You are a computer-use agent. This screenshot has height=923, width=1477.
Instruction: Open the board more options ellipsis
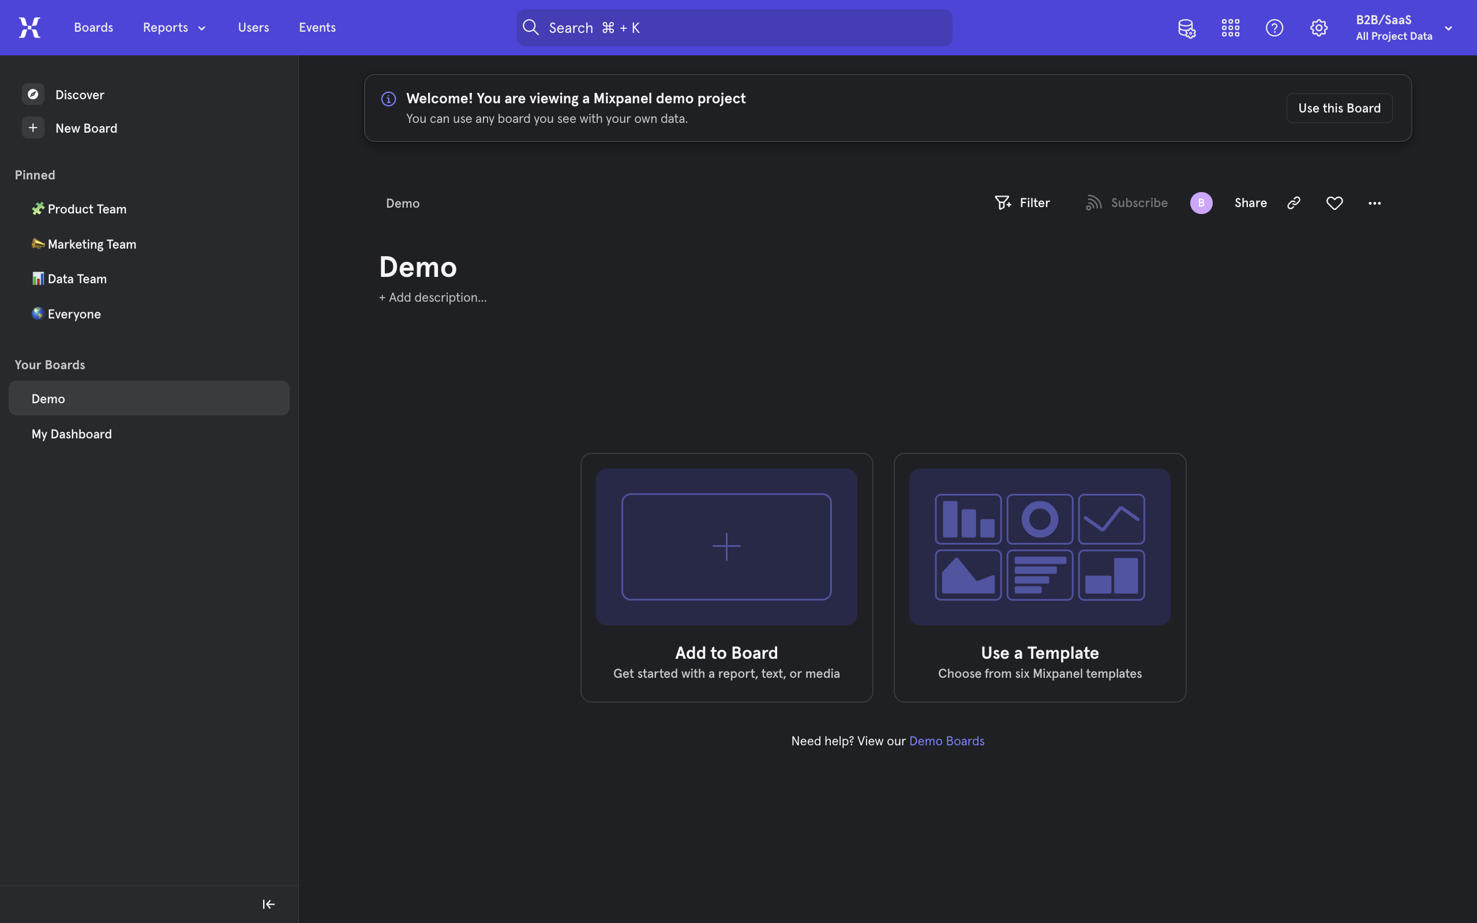[1374, 202]
